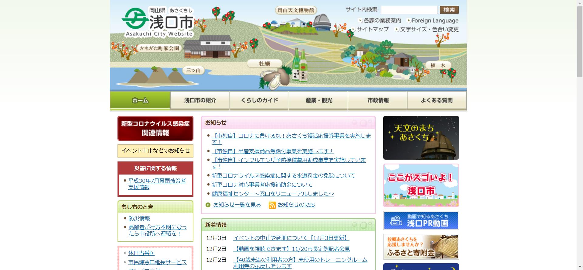Screen dimensions: 583x270
Task: Open 新型コロナ対応事業者応援補助金 link
Action: tap(262, 185)
